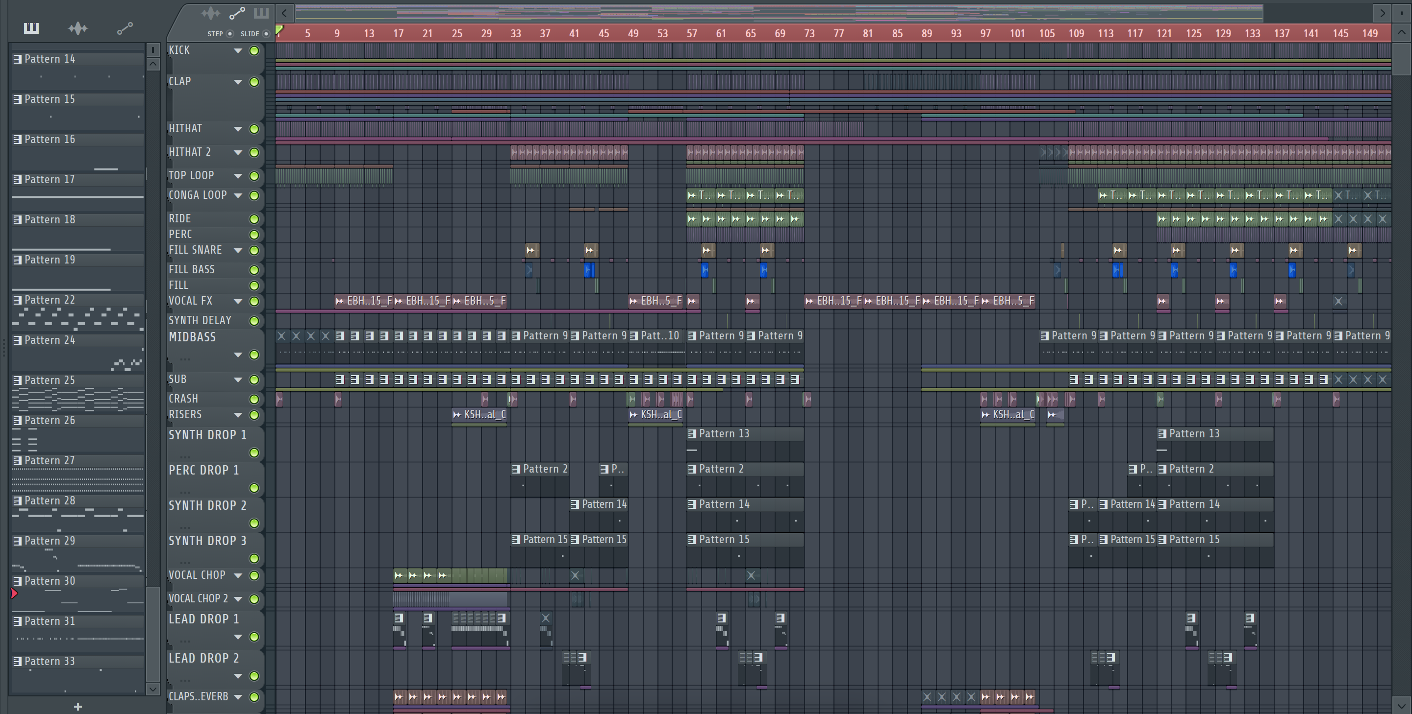The image size is (1412, 714).
Task: Toggle STEP edit mode radio
Action: click(x=229, y=33)
